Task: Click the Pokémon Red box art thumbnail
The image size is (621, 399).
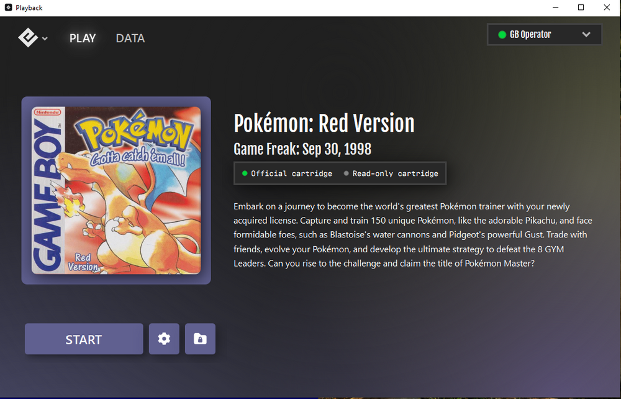Action: click(116, 190)
